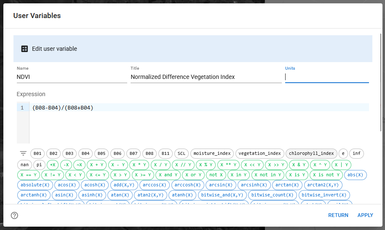
Task: Open the help question mark icon
Action: (x=14, y=215)
